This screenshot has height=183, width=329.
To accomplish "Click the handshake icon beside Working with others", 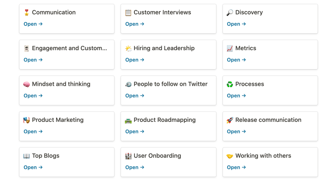I will (x=230, y=156).
